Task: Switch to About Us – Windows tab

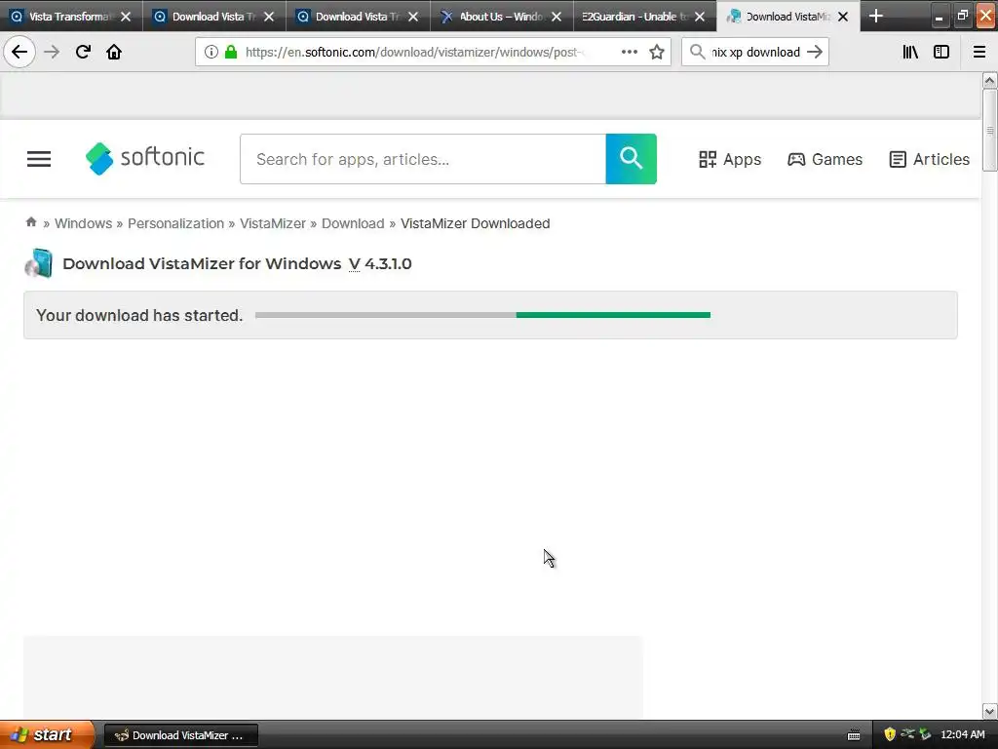Action: [501, 17]
